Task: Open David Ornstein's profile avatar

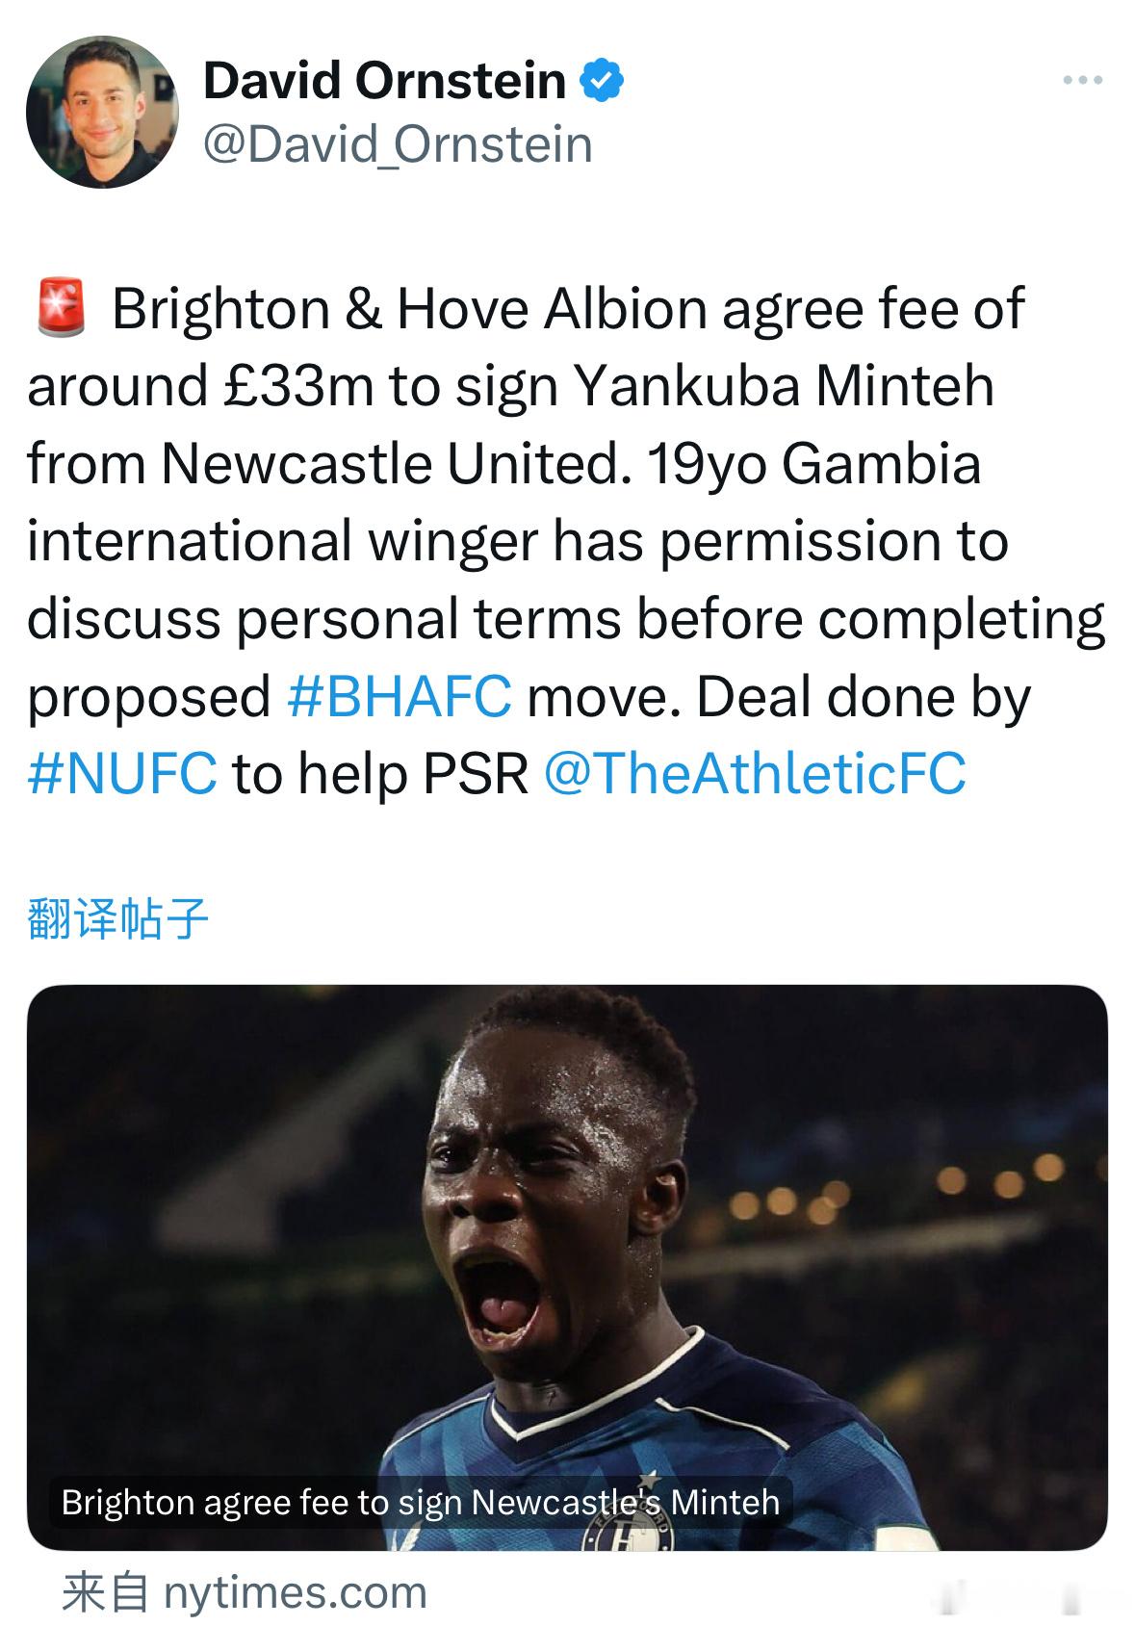Action: coord(102,113)
